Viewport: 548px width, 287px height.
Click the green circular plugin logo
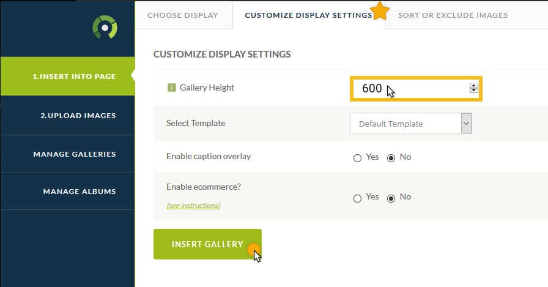105,27
